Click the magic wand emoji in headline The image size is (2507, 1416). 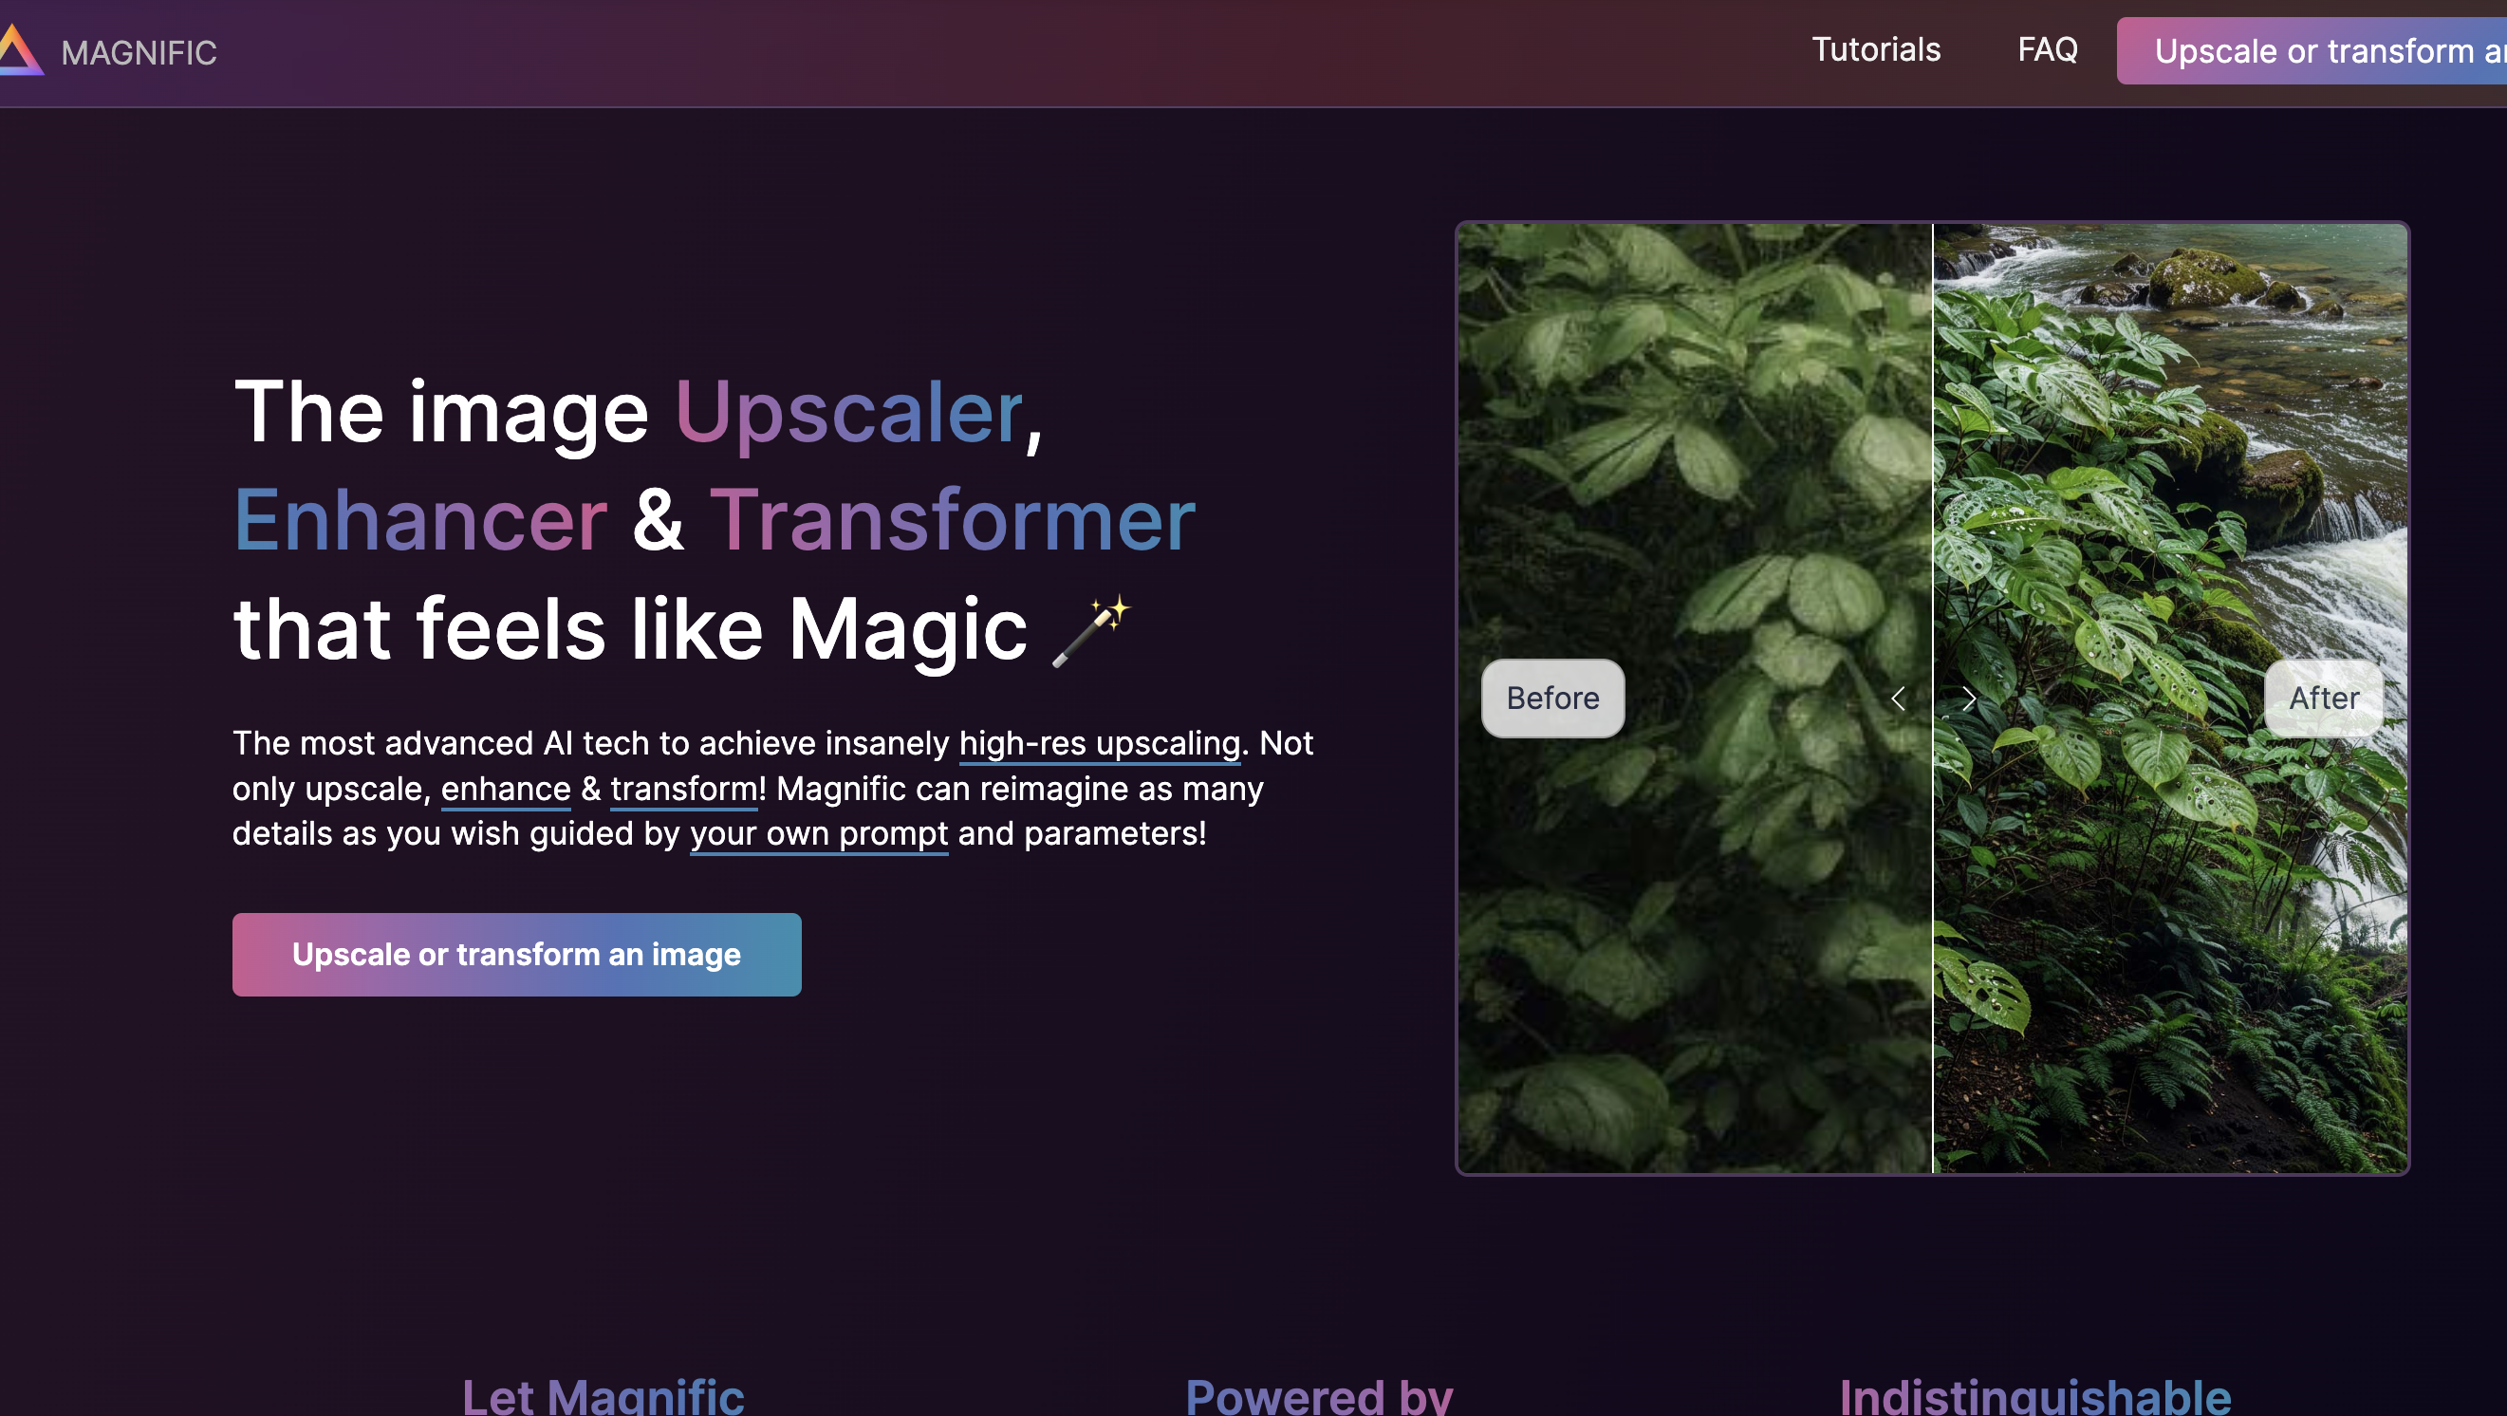[1092, 630]
